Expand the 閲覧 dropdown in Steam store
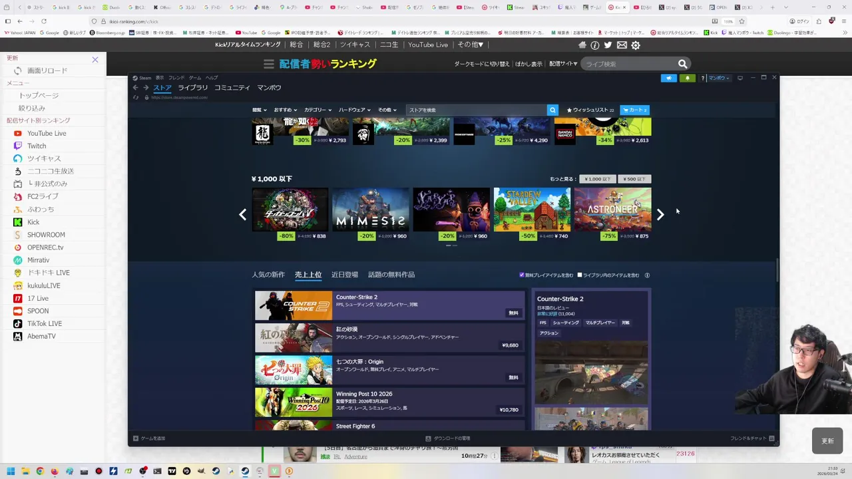852x479 pixels. 260,110
